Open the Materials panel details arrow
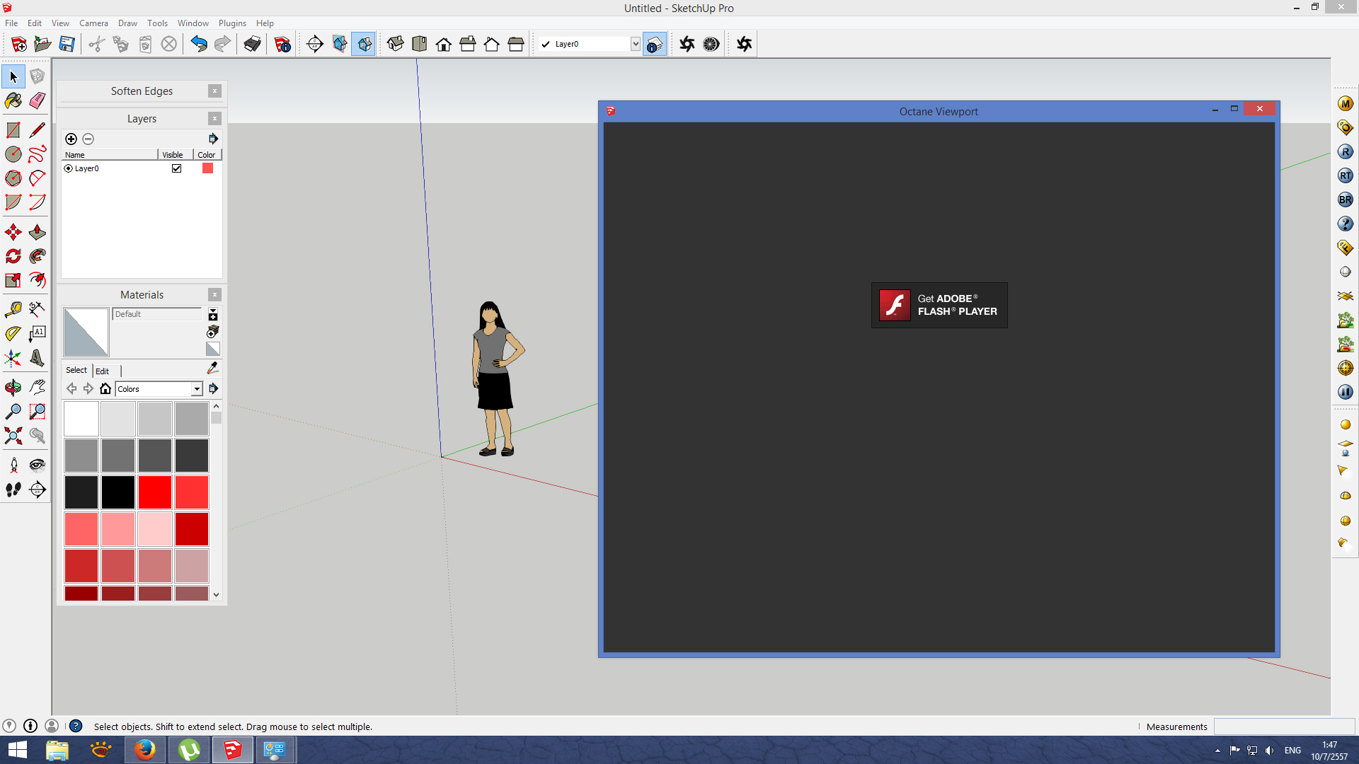The width and height of the screenshot is (1359, 764). 213,388
